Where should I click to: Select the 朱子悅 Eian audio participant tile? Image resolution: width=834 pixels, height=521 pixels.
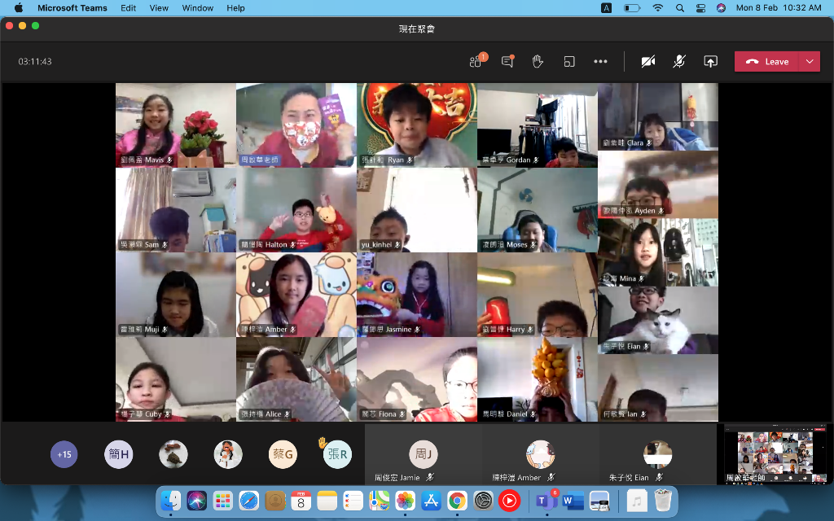click(x=657, y=454)
